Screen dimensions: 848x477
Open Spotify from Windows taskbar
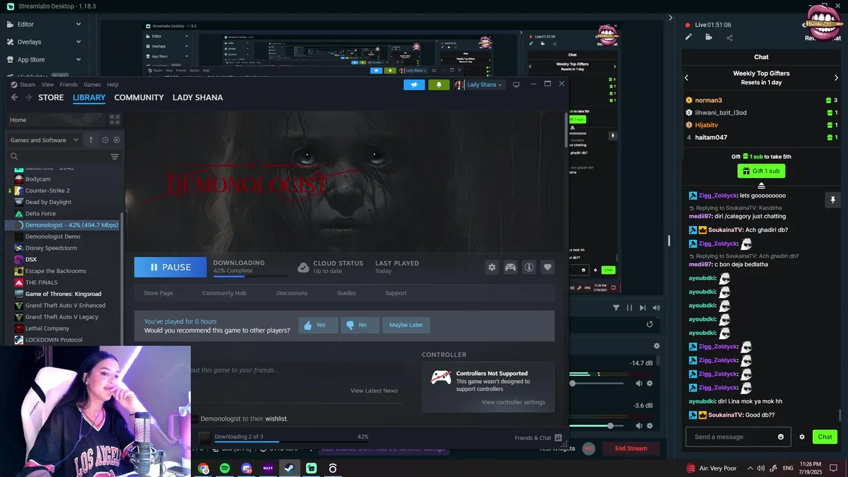[x=225, y=468]
